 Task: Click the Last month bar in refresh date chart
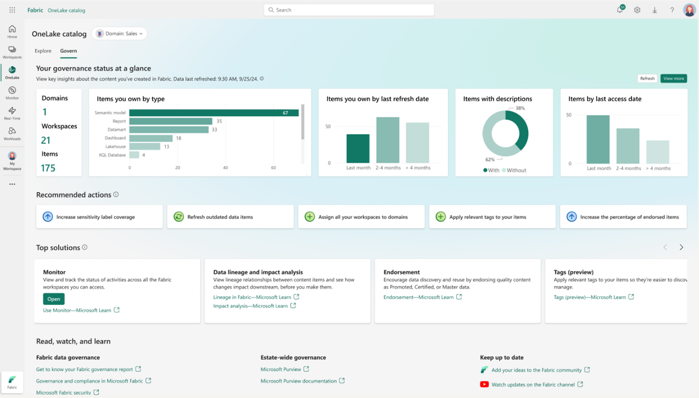pyautogui.click(x=358, y=149)
